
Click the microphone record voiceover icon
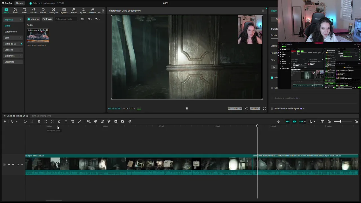point(278,122)
